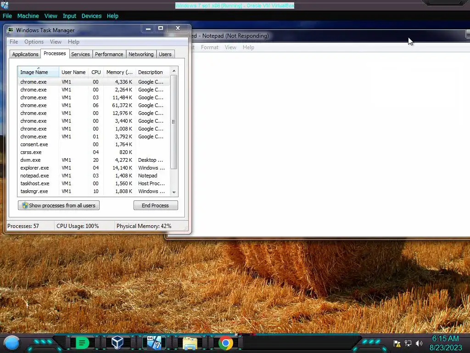This screenshot has height=353, width=470.
Task: Click the End Process button
Action: tap(156, 205)
